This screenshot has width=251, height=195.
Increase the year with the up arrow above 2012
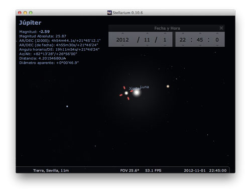[122, 33]
